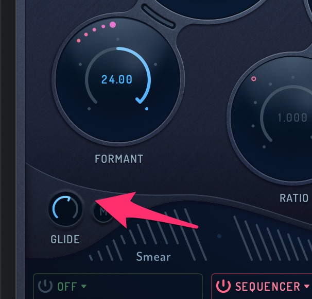
Task: Click the Formant value 24.00
Action: (x=117, y=79)
